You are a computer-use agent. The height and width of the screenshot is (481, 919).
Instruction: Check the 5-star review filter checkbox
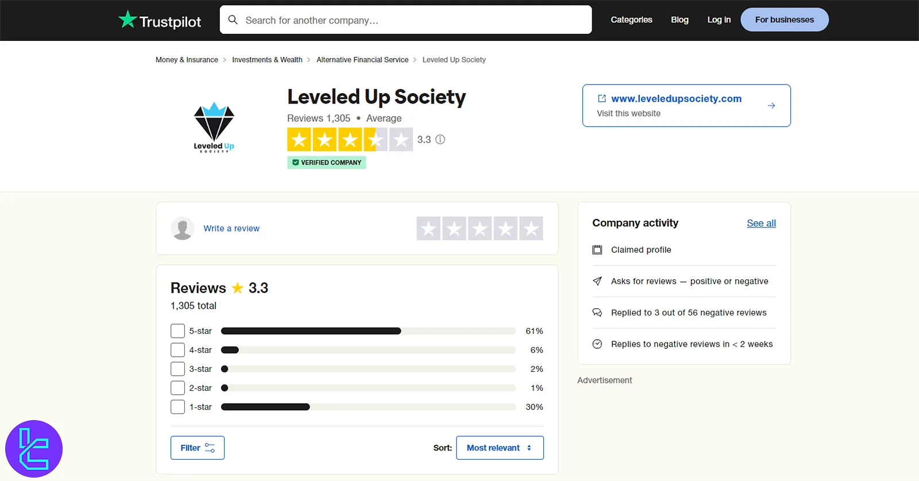pyautogui.click(x=177, y=330)
